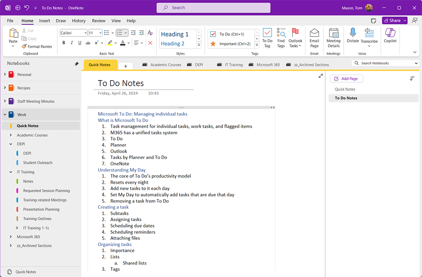The image size is (422, 277).
Task: Toggle italic formatting
Action: (x=71, y=43)
